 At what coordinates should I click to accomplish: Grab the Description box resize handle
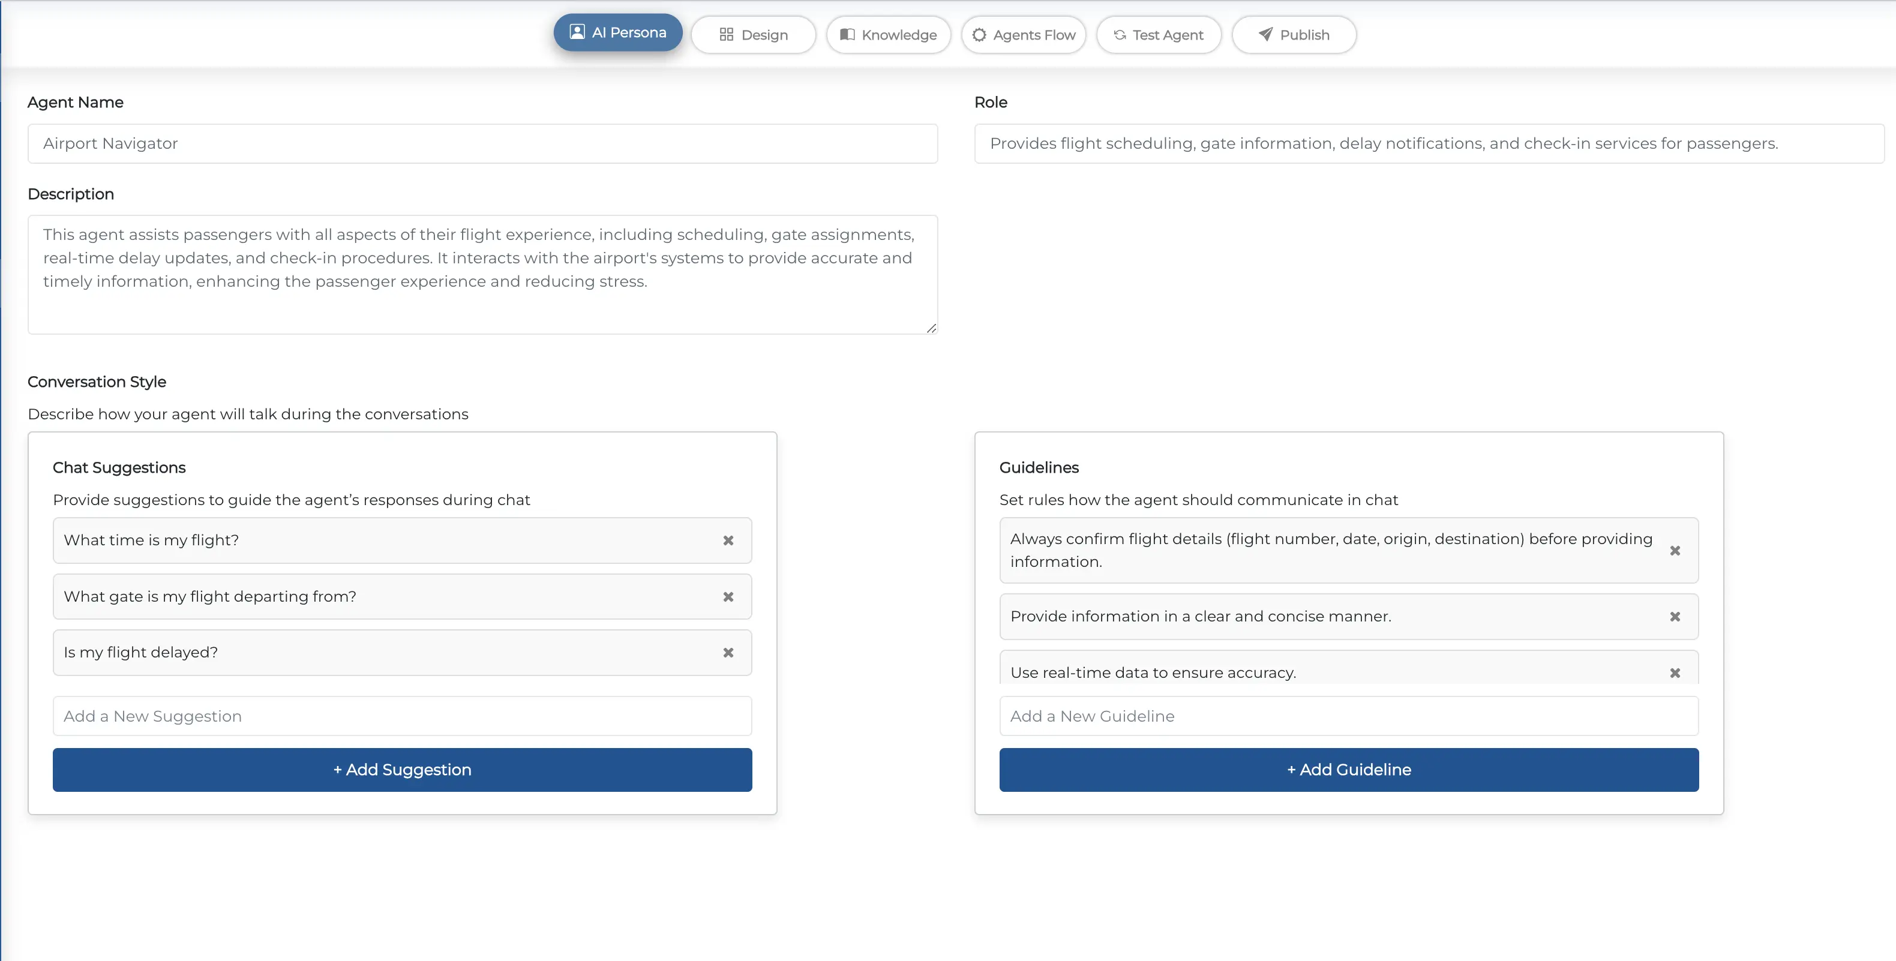coord(931,328)
